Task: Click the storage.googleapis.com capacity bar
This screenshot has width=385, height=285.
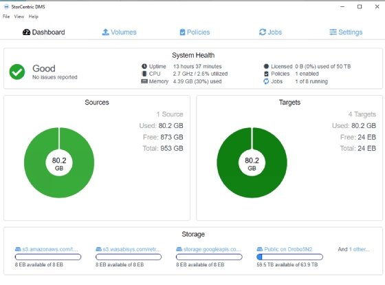Action: (x=209, y=257)
